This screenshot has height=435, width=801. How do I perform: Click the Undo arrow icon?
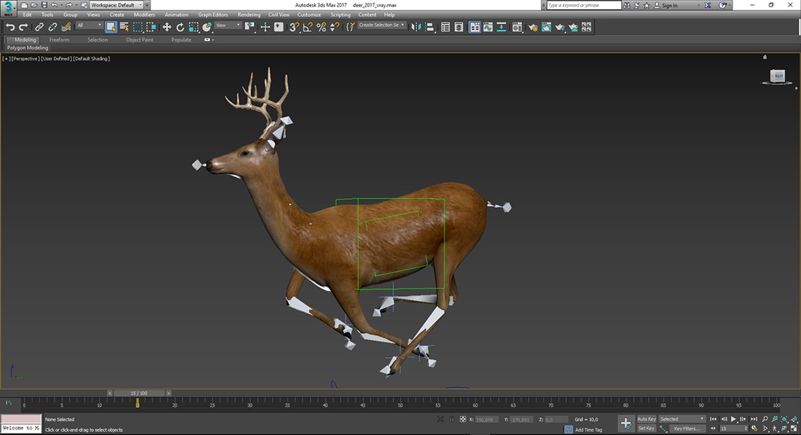(10, 27)
